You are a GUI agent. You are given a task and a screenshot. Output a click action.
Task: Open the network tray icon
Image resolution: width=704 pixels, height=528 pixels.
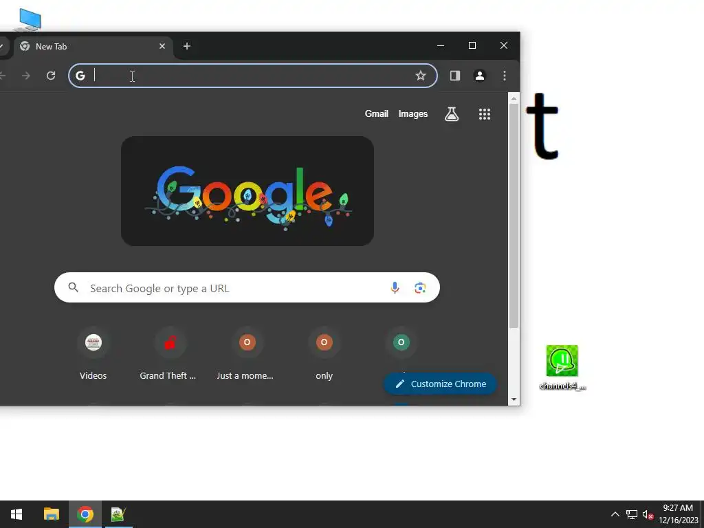click(632, 514)
